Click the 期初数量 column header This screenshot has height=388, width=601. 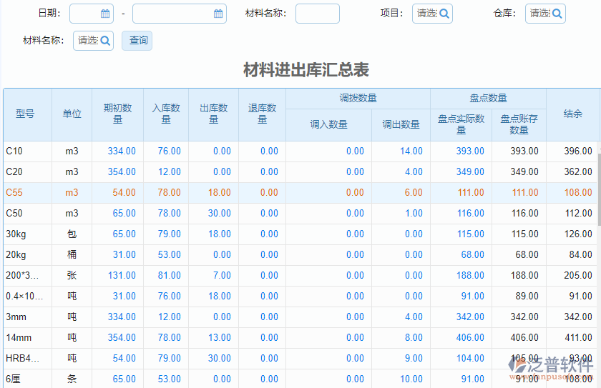[117, 114]
